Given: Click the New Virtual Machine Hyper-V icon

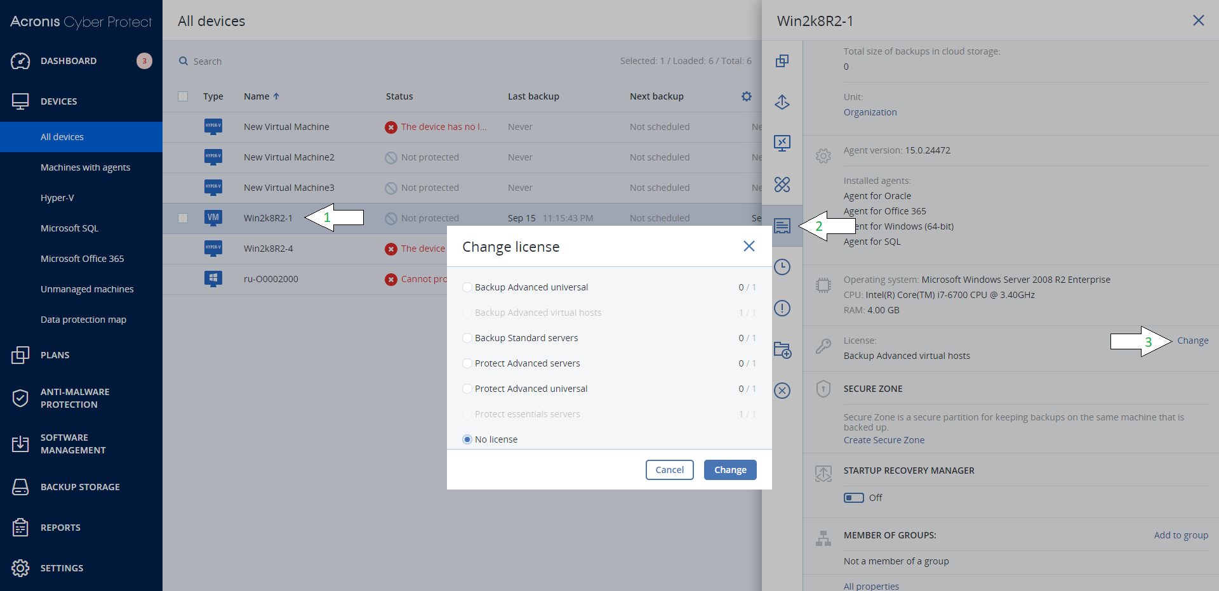Looking at the screenshot, I should coord(213,126).
